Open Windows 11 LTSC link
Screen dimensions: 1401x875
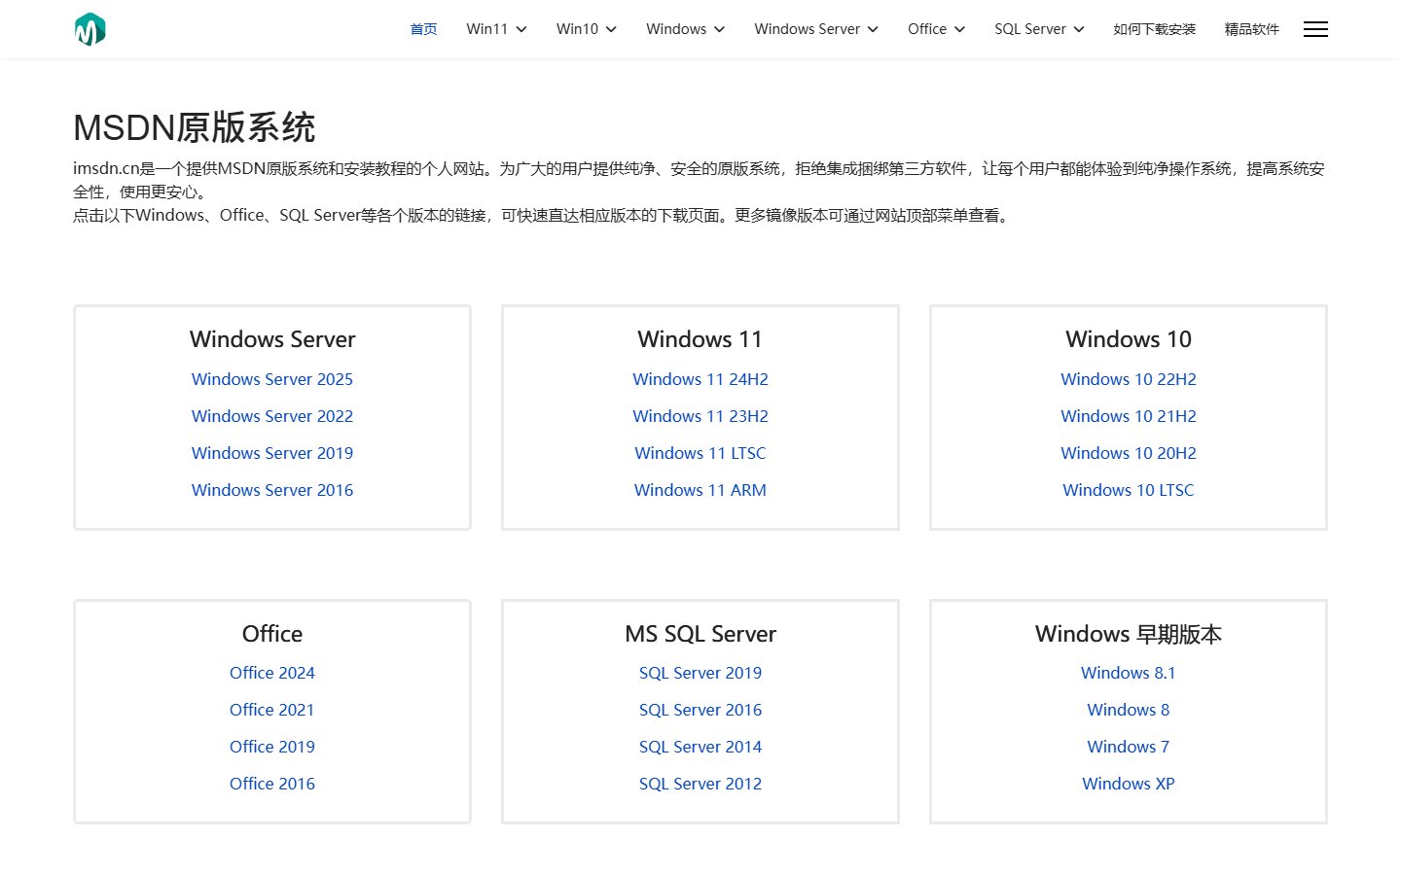pyautogui.click(x=700, y=453)
